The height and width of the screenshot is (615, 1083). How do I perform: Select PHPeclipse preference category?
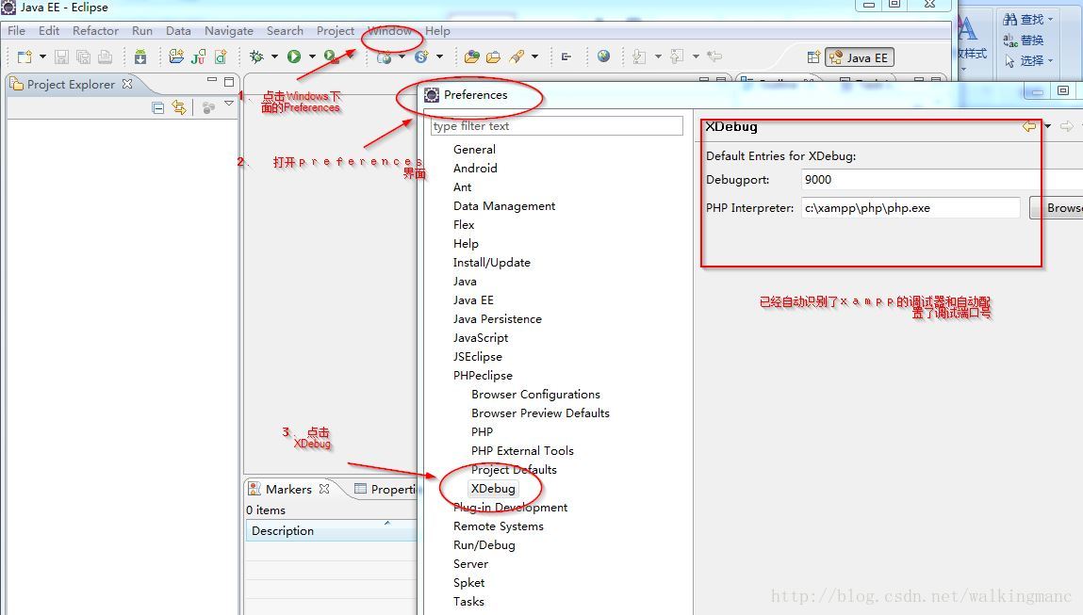483,376
